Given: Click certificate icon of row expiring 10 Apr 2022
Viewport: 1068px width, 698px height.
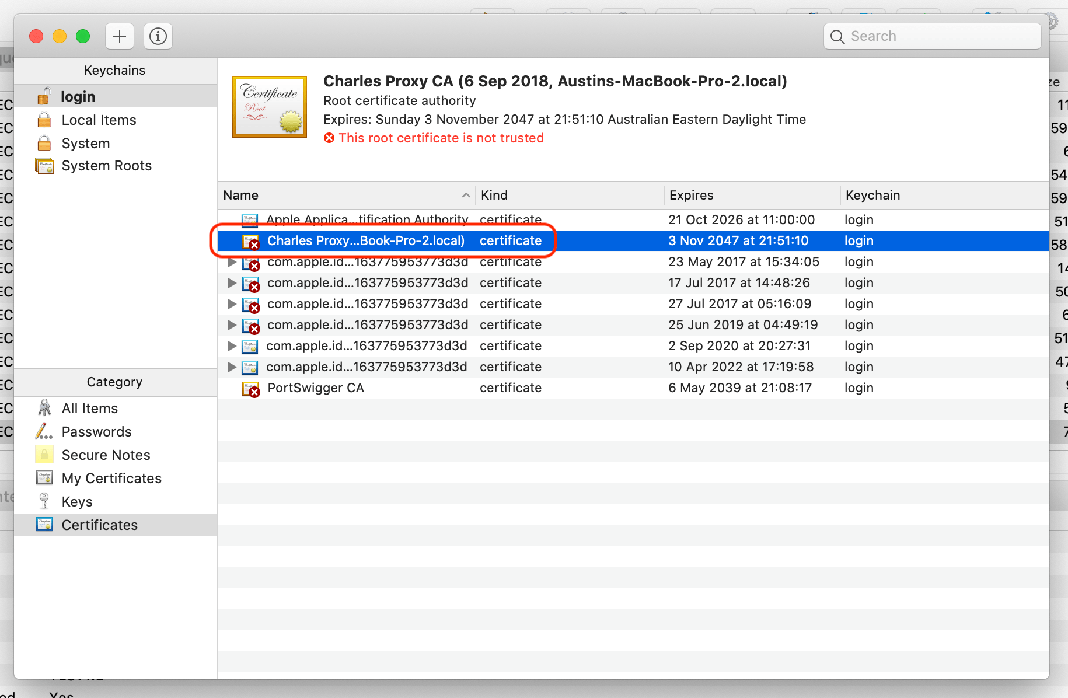Looking at the screenshot, I should pyautogui.click(x=250, y=367).
